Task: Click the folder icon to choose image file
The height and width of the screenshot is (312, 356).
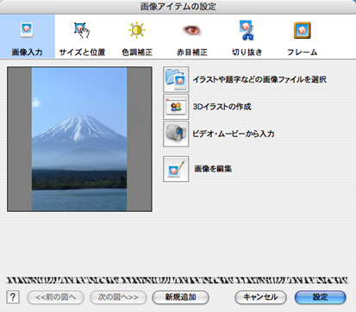Action: pos(176,79)
